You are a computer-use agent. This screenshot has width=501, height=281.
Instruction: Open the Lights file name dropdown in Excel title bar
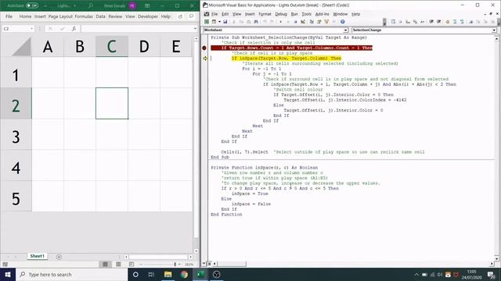[75, 5]
